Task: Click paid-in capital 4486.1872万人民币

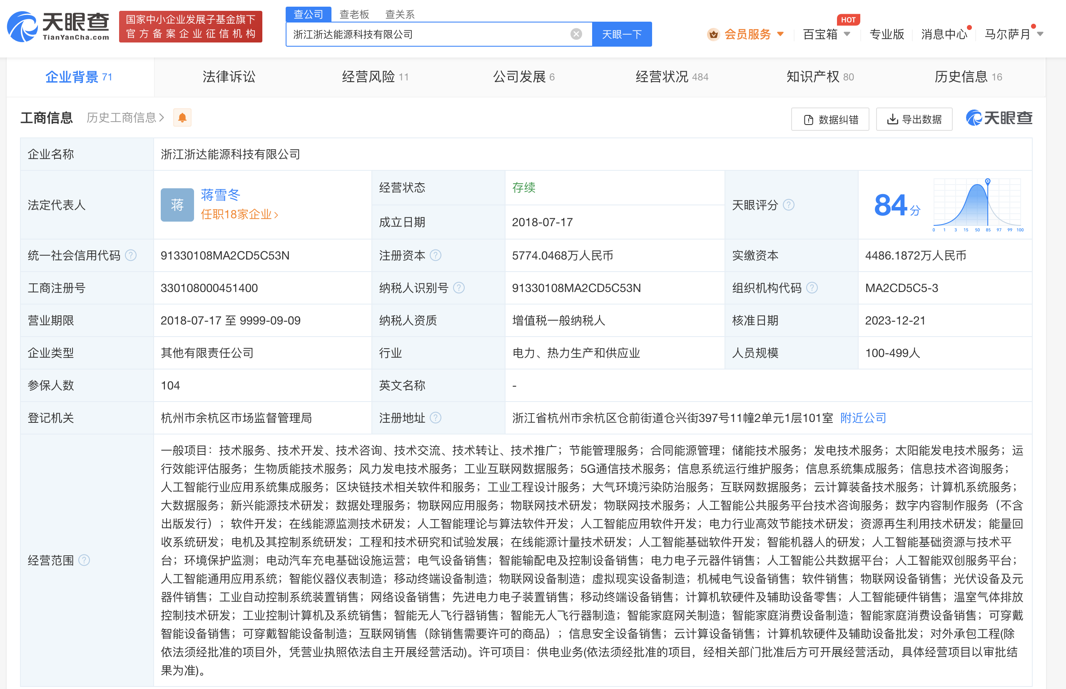Action: [915, 255]
